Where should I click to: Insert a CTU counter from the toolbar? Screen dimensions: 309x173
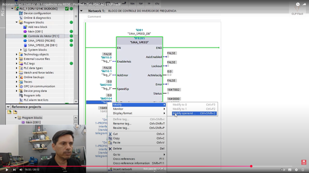(157, 4)
